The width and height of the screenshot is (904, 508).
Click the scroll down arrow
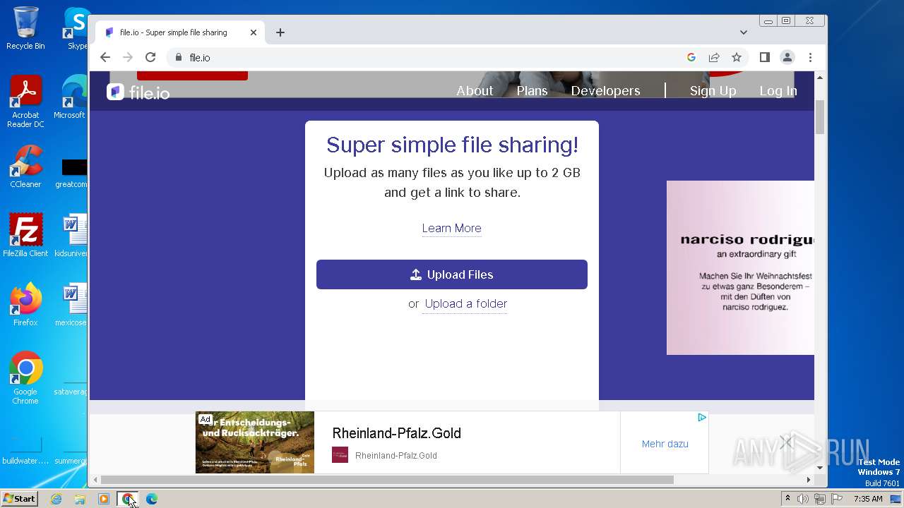[820, 467]
